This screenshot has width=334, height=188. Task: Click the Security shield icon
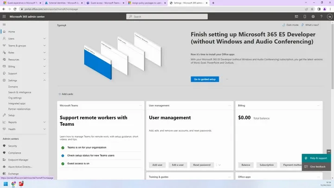click(4, 146)
